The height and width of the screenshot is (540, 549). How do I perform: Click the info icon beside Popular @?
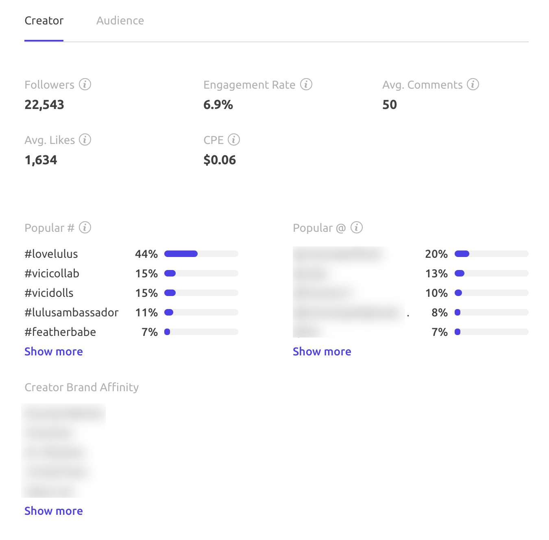(356, 227)
